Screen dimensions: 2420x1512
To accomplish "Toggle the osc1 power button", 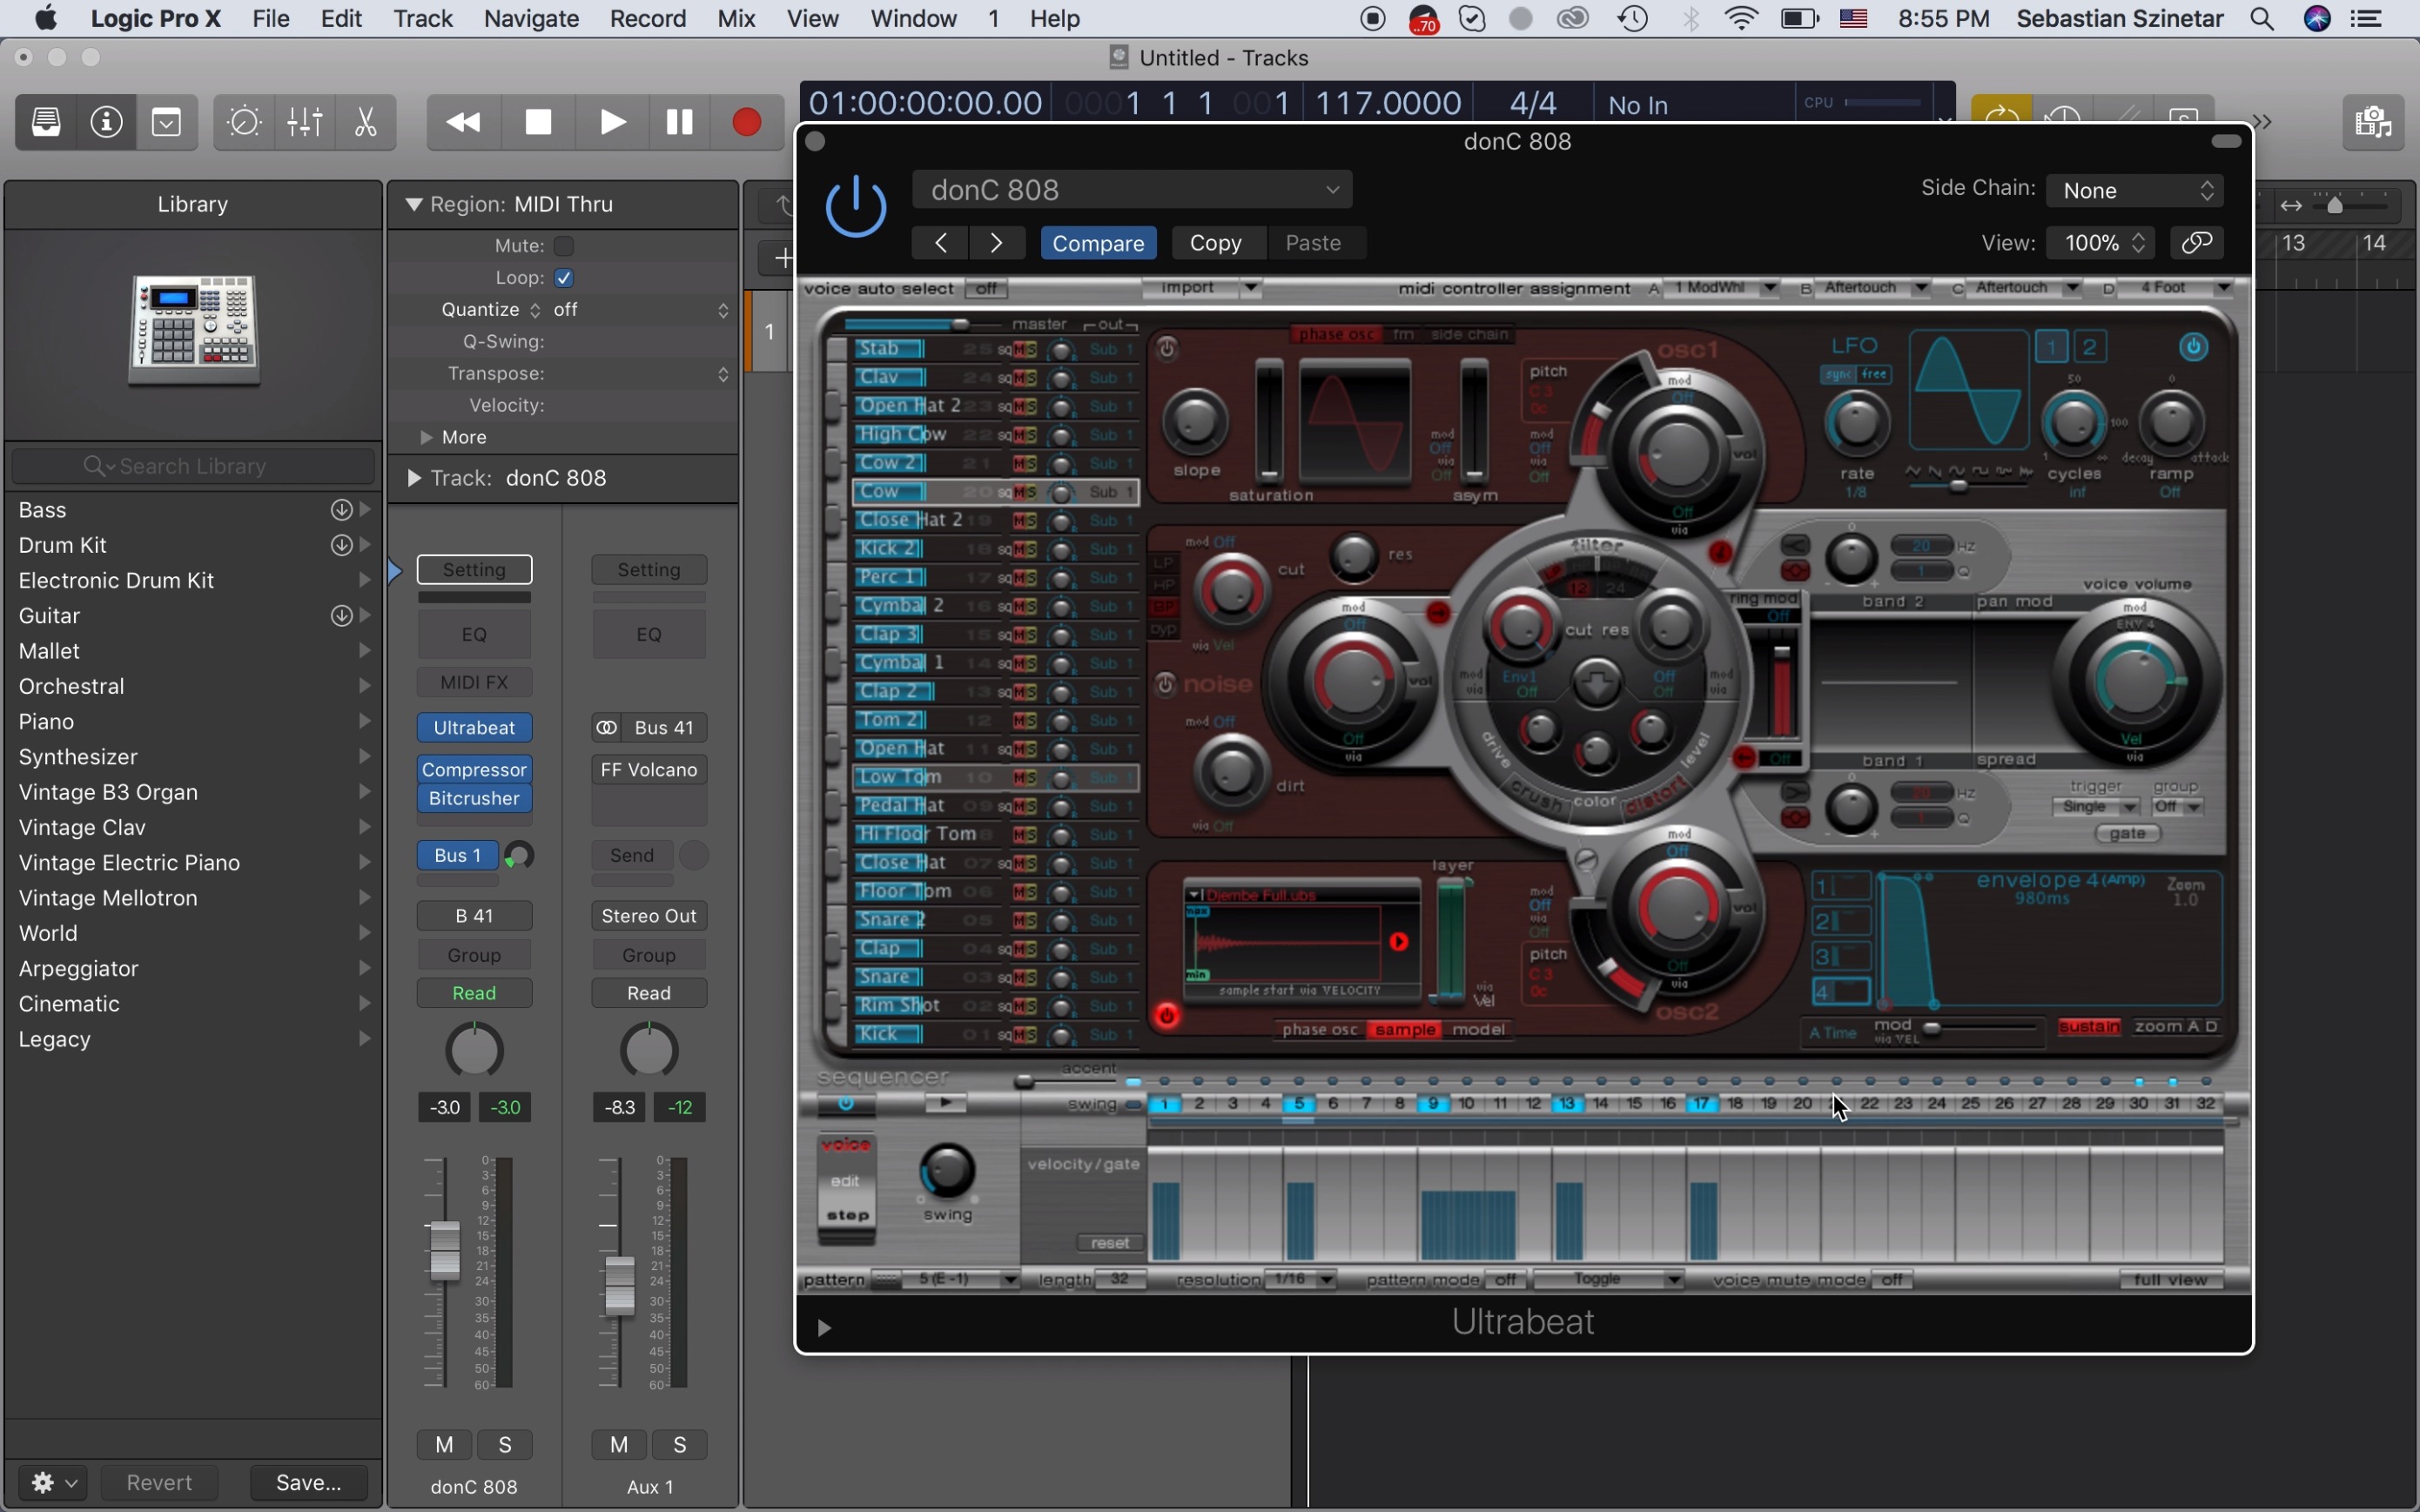I will tap(1168, 349).
